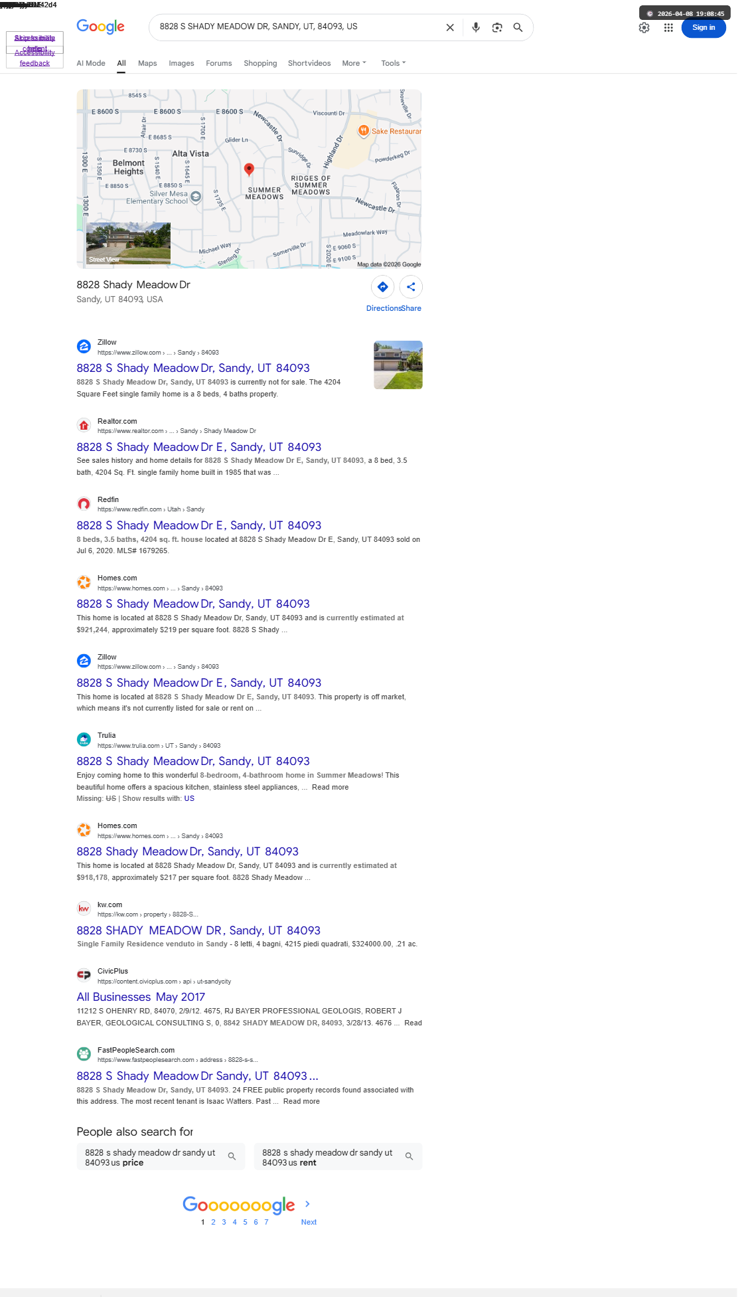Image resolution: width=746 pixels, height=1297 pixels.
Task: Open the Redfin listing result link
Action: pyautogui.click(x=199, y=525)
